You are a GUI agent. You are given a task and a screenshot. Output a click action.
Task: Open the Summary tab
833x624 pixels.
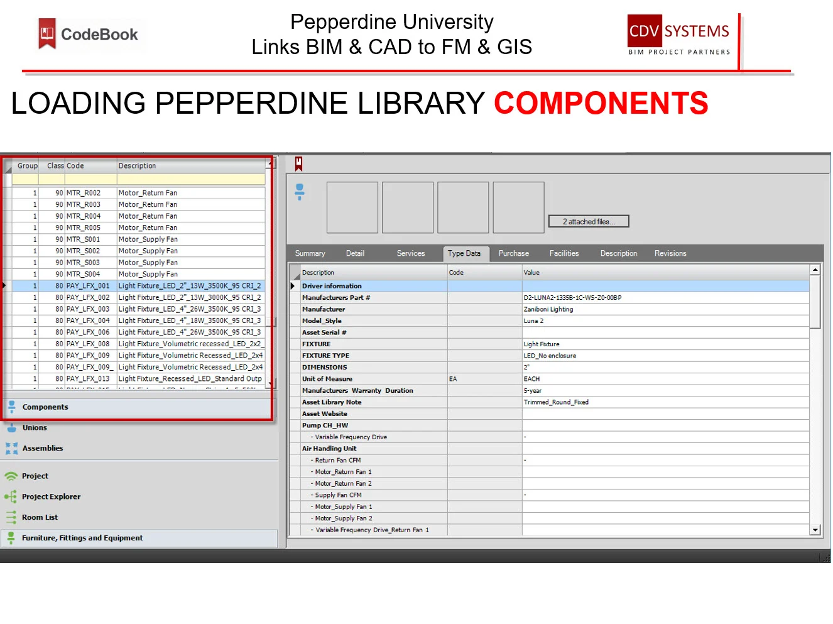pos(310,253)
